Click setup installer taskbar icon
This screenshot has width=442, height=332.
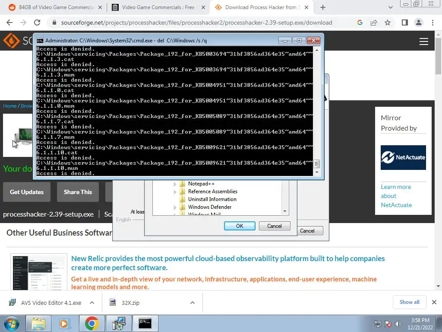pos(119,323)
